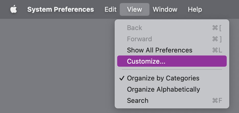Open the Window menu

165,9
